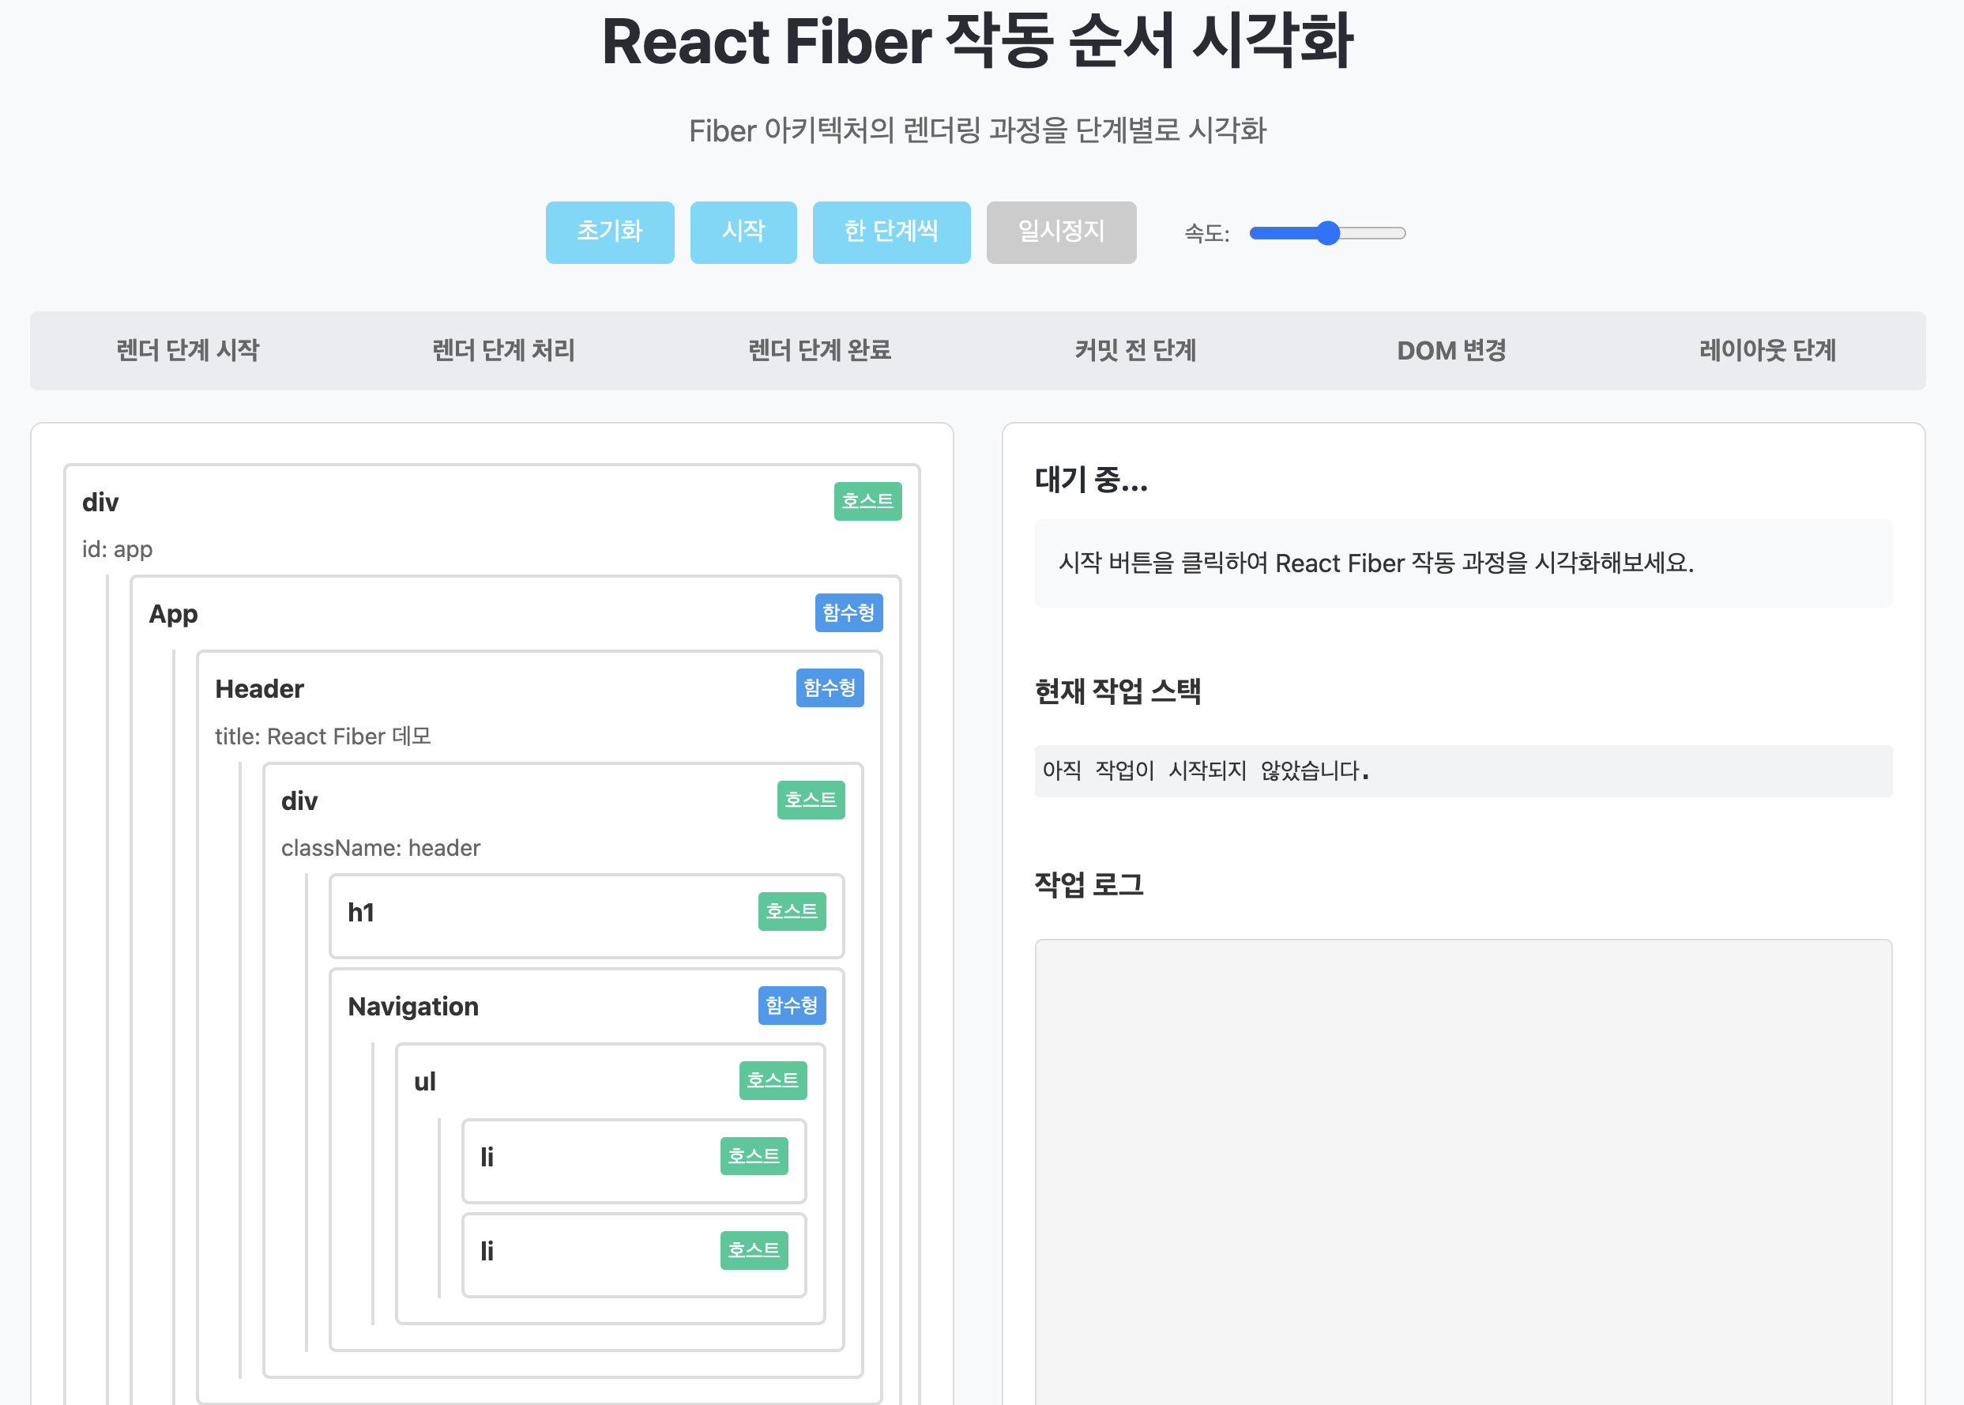This screenshot has height=1405, width=1964.
Task: Click the 한 단계씩 step button
Action: 891,232
